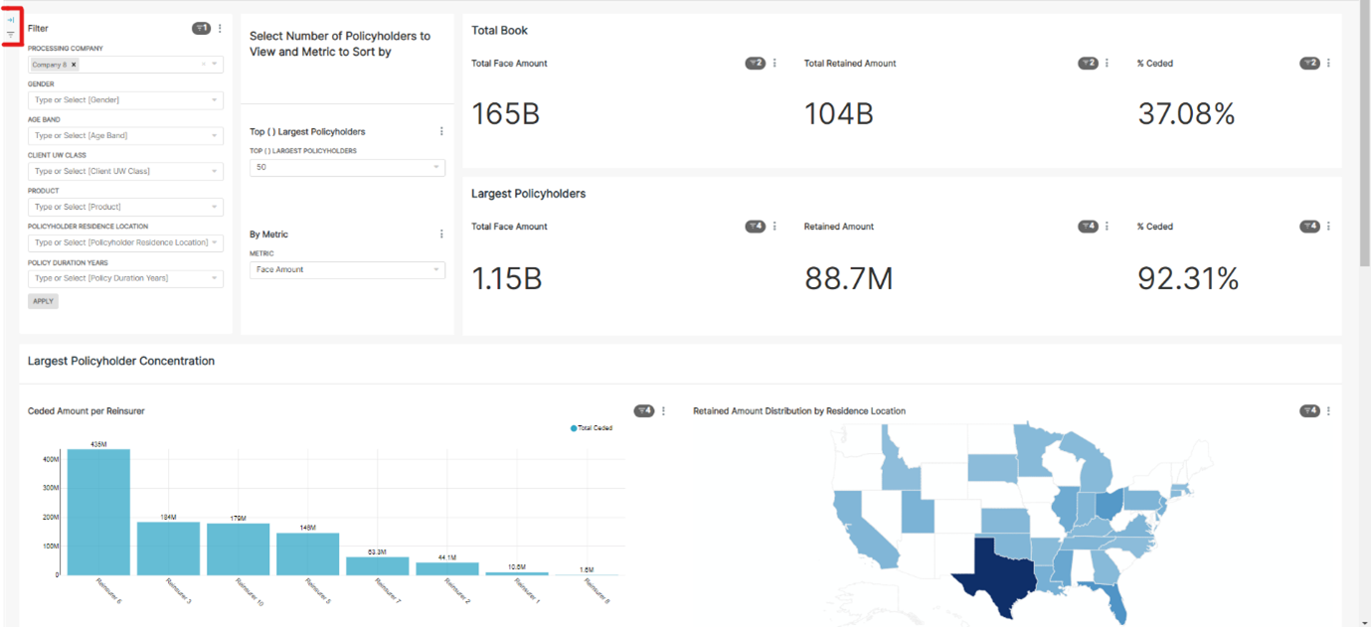Click the filter badge on Total Retained Amount
1371x627 pixels.
pyautogui.click(x=1088, y=64)
